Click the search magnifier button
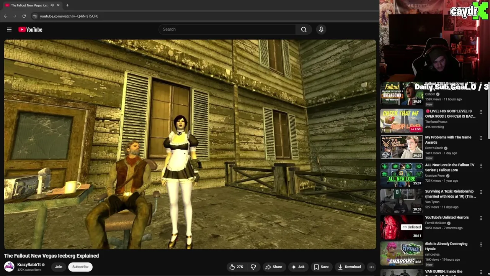The height and width of the screenshot is (276, 490). (x=304, y=30)
